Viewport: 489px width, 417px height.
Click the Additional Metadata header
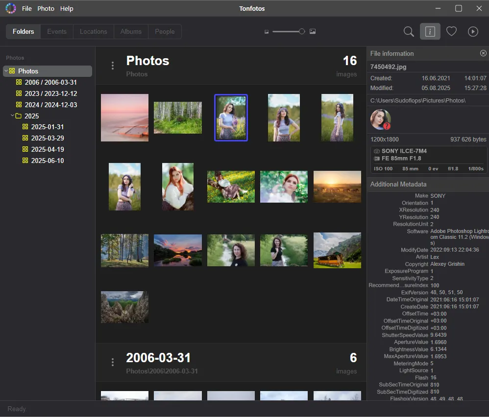(398, 185)
